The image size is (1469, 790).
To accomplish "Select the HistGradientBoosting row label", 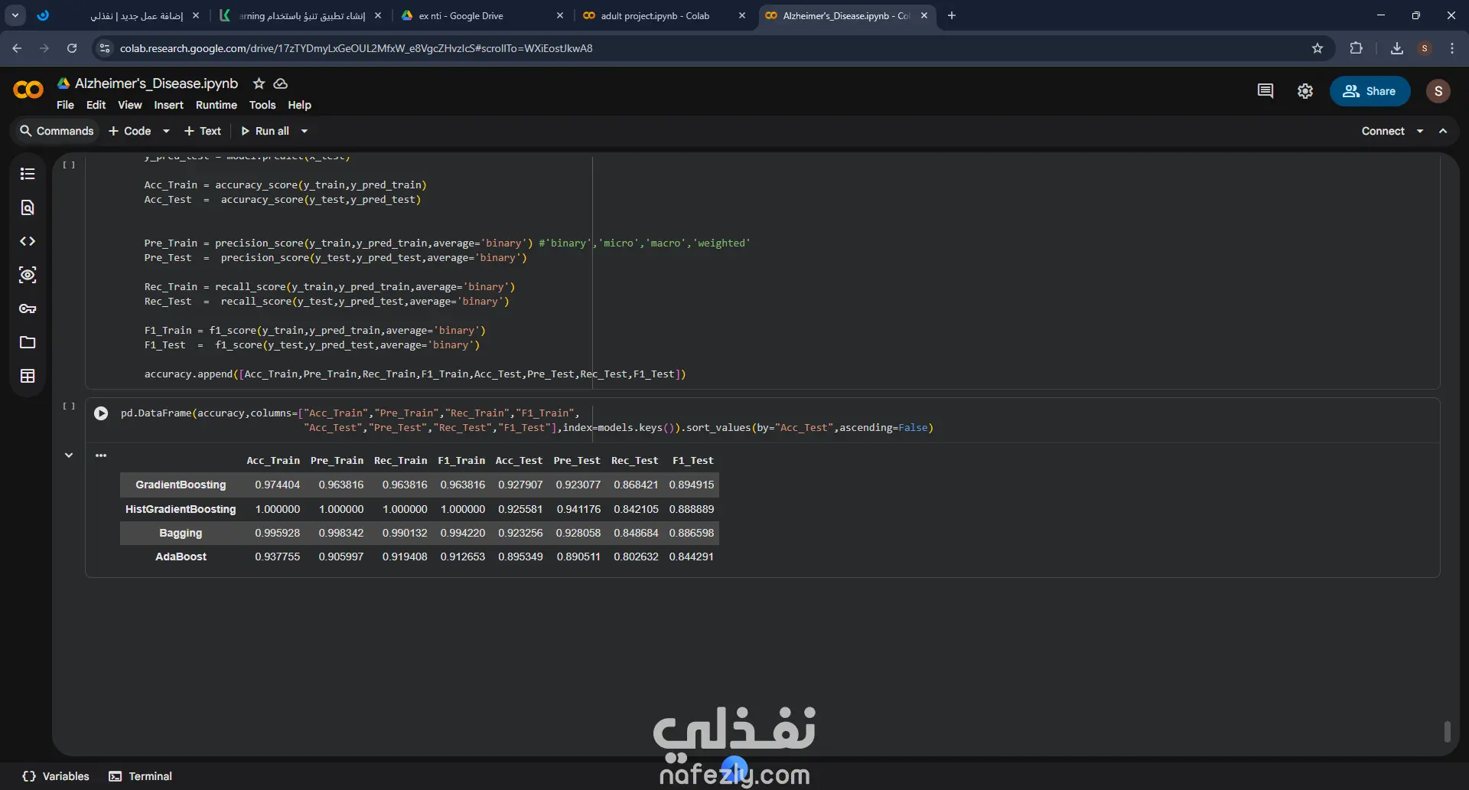I will click(181, 509).
